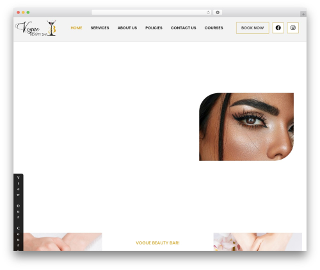Click the Vogue Beauty Bar! heading text
The image size is (320, 270).
pyautogui.click(x=157, y=243)
